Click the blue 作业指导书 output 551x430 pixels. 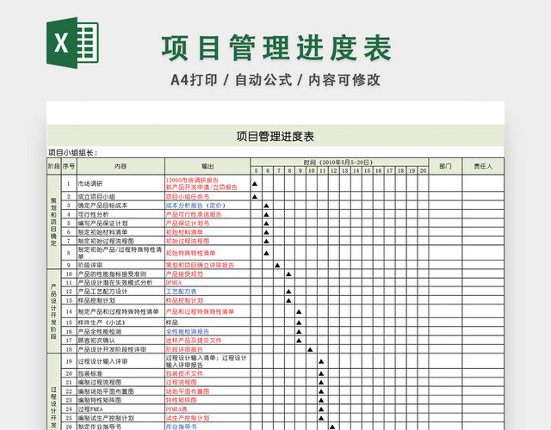(x=182, y=427)
